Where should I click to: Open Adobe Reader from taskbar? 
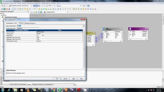click(79, 90)
